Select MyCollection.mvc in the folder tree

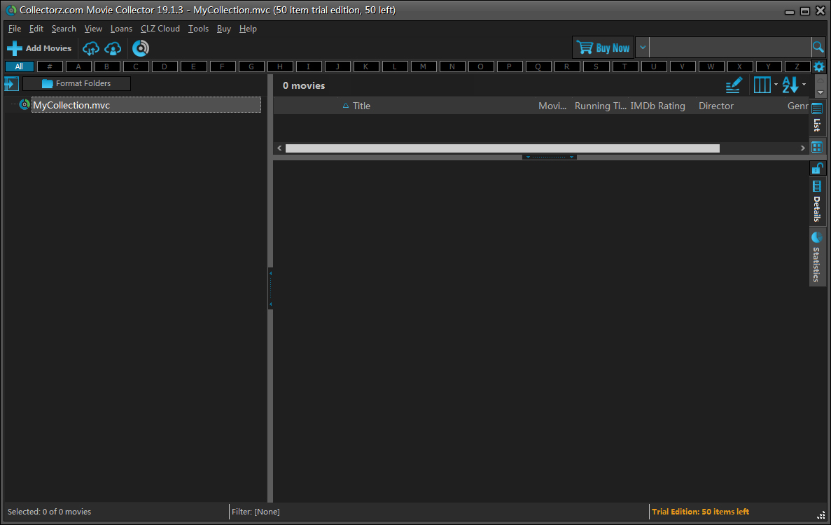coord(71,105)
